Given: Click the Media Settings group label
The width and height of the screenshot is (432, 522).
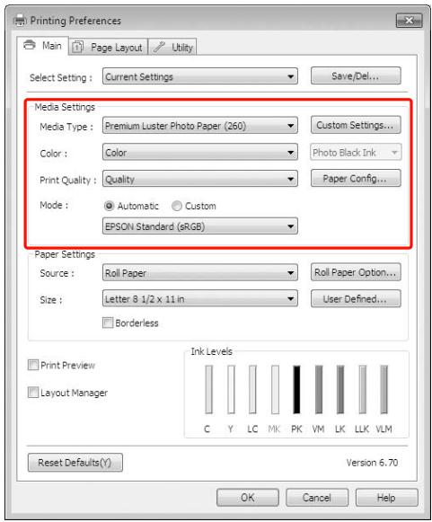Looking at the screenshot, I should point(65,107).
